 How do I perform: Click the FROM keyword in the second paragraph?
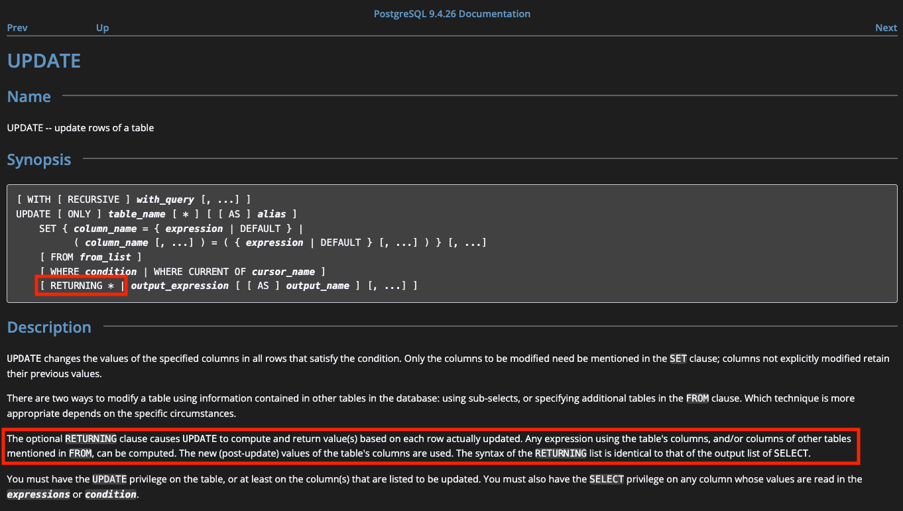pyautogui.click(x=697, y=398)
